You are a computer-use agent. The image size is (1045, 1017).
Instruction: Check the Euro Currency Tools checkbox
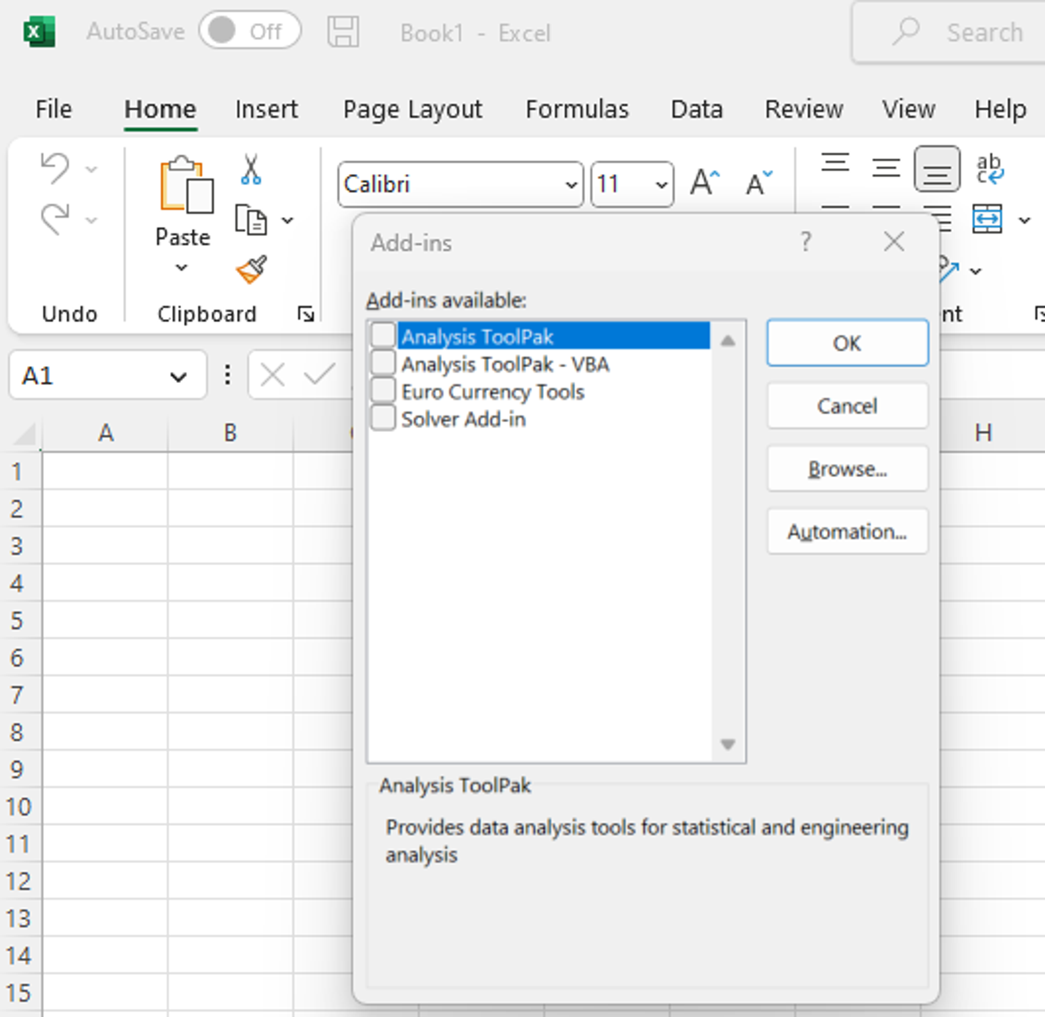click(383, 390)
